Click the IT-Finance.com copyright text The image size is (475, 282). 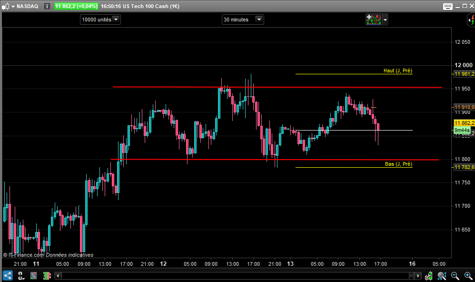point(24,255)
